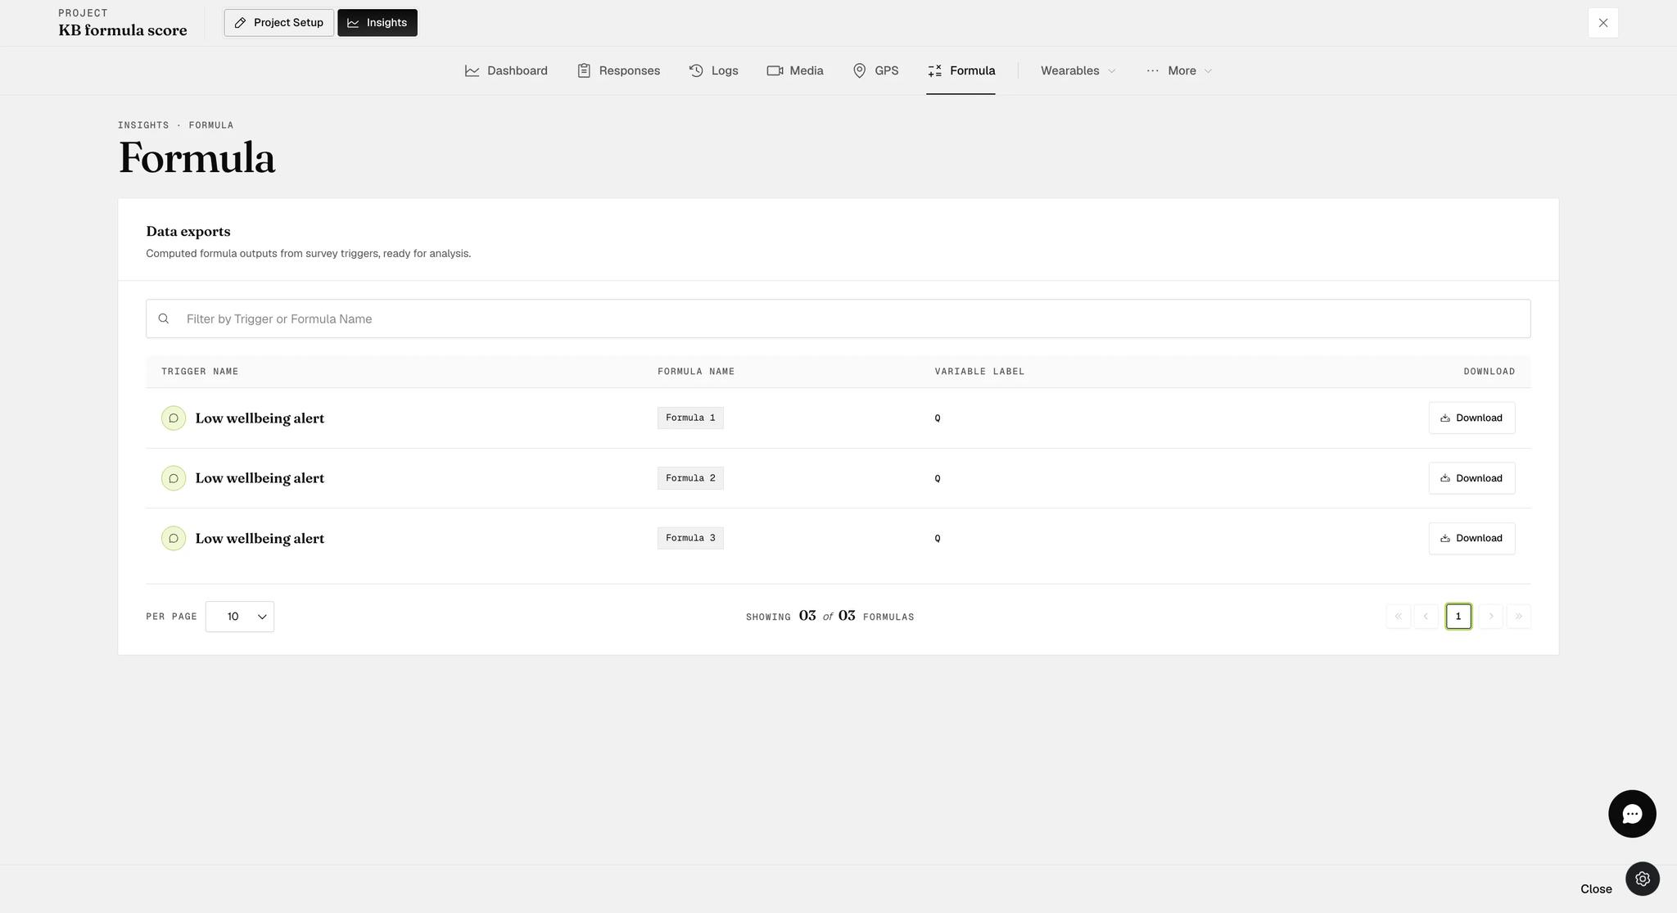Click the trigger icon beside Formula 2 row
Image resolution: width=1677 pixels, height=913 pixels.
coord(174,478)
